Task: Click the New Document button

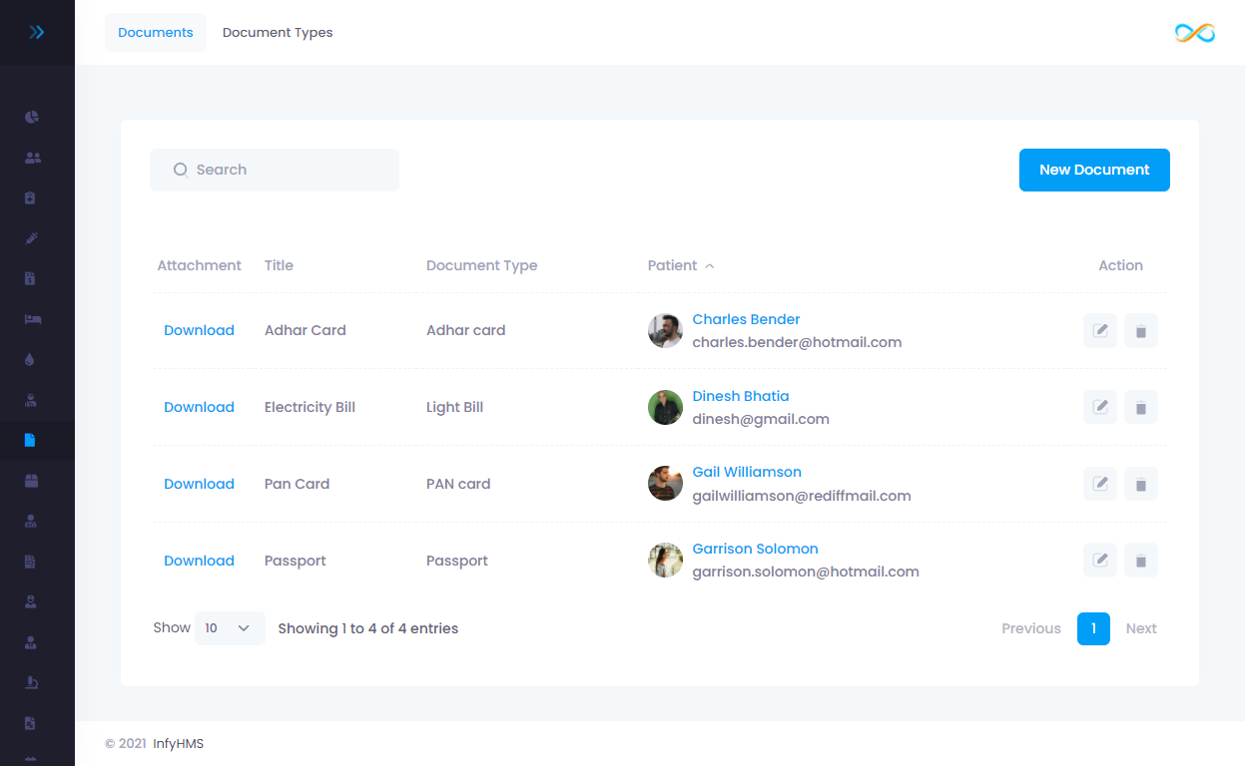Action: point(1094,170)
